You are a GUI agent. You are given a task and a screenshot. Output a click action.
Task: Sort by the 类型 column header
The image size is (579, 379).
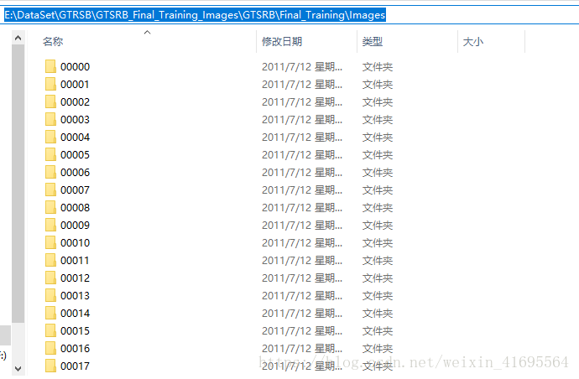373,41
